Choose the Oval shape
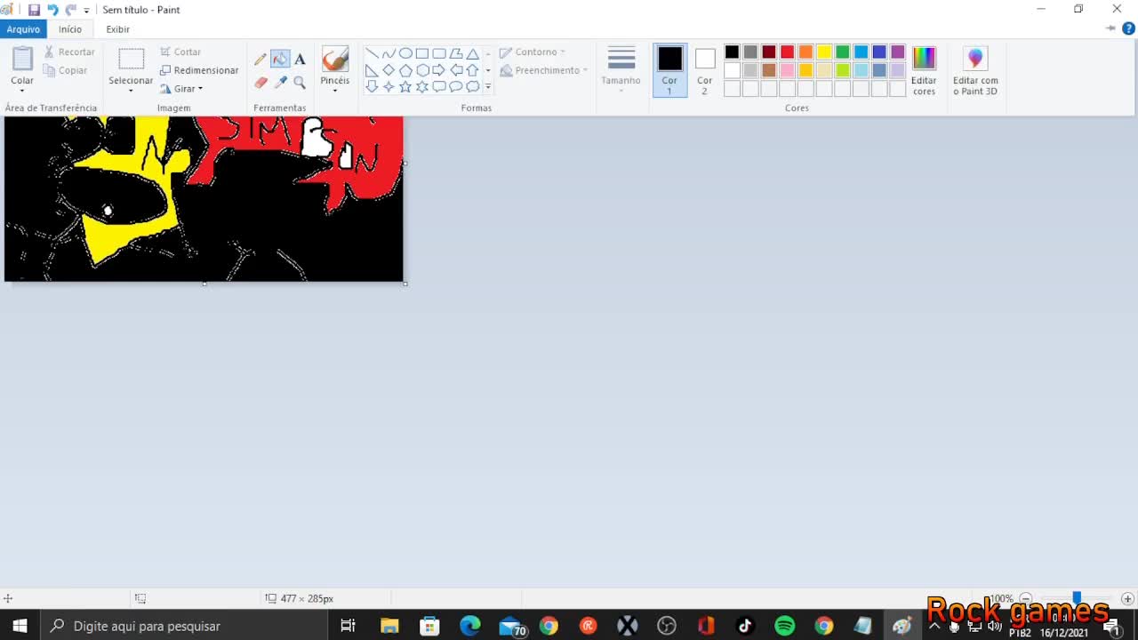Screen dimensions: 1138x640 [405, 53]
